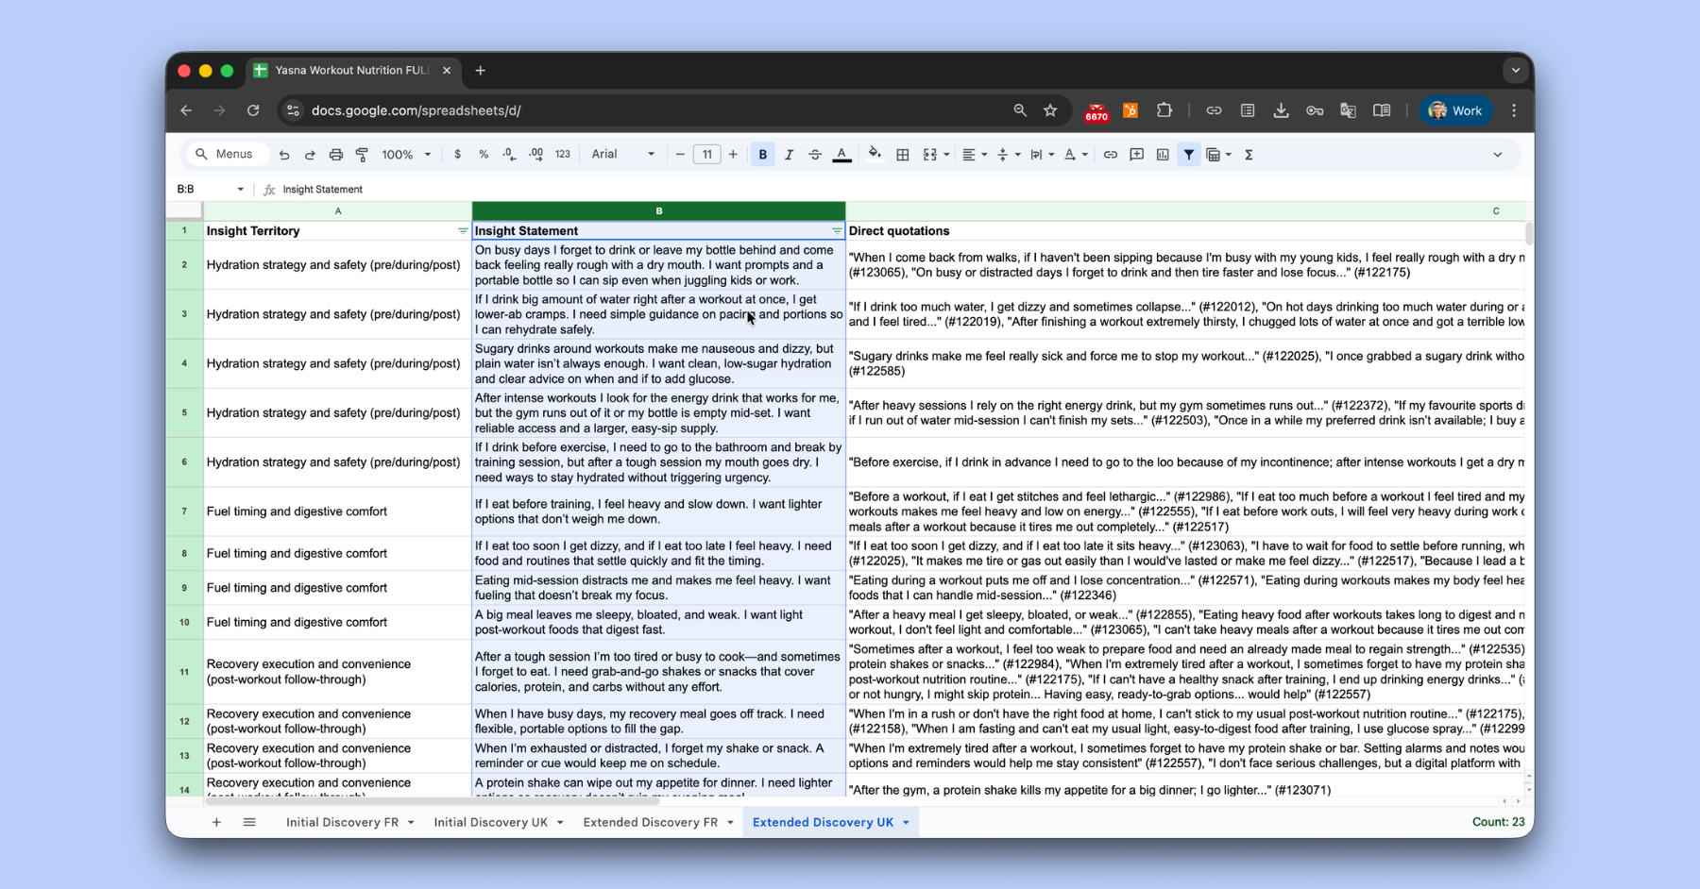1700x889 pixels.
Task: Add a comment with the toolbar icon
Action: click(x=1137, y=155)
